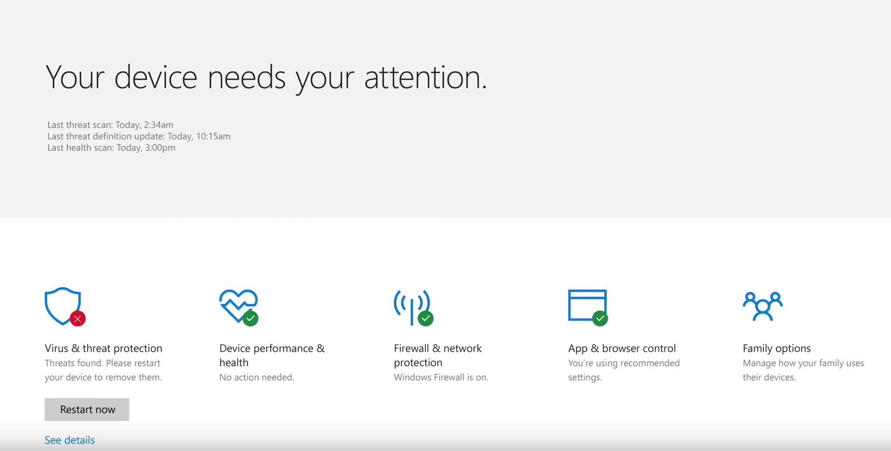Open Firewall & network protection heading
The width and height of the screenshot is (891, 451).
438,355
